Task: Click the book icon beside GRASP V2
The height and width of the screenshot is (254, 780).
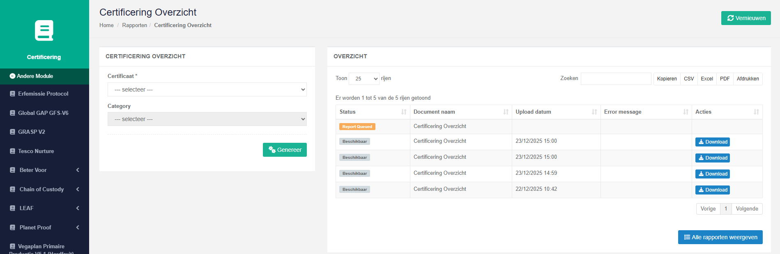Action: [x=12, y=132]
